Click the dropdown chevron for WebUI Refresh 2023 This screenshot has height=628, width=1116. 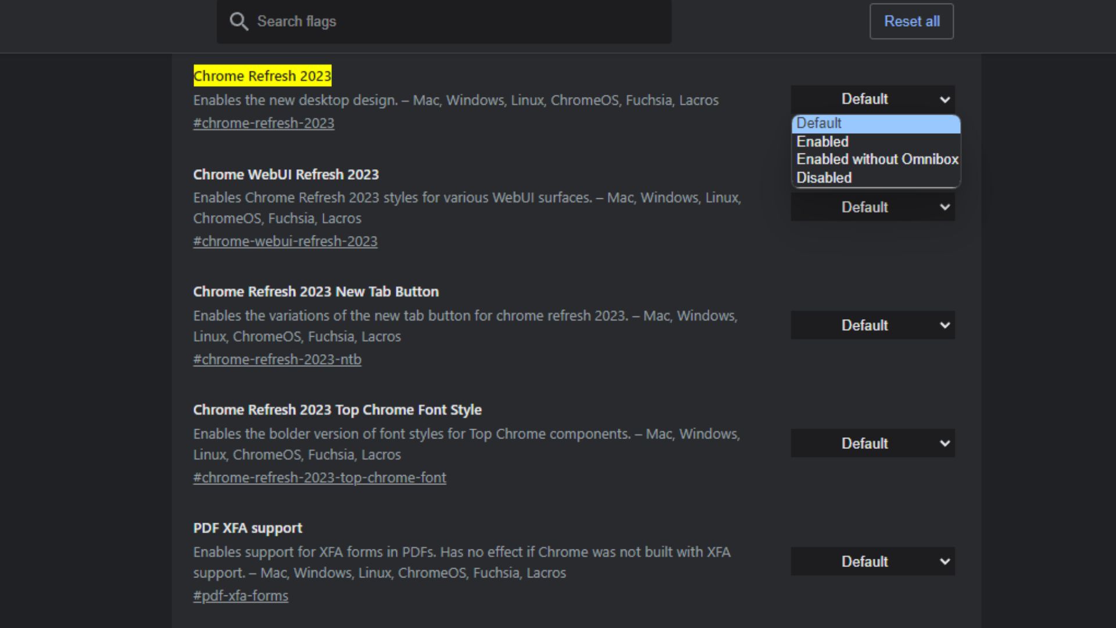pyautogui.click(x=943, y=207)
